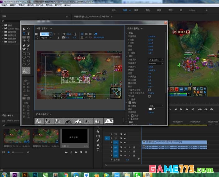Open the Window menu
The height and width of the screenshot is (177, 219).
point(58,5)
